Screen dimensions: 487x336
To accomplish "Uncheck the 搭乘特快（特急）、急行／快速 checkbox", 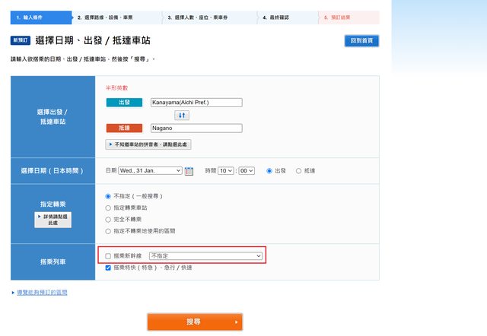I will pyautogui.click(x=109, y=268).
